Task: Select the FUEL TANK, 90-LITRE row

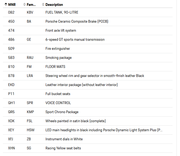Action: pyautogui.click(x=88, y=13)
